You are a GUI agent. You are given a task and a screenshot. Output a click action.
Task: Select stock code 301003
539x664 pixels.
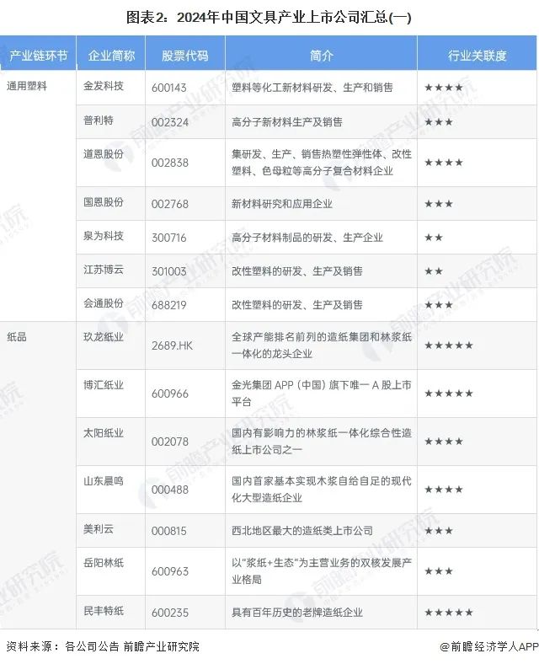click(169, 271)
